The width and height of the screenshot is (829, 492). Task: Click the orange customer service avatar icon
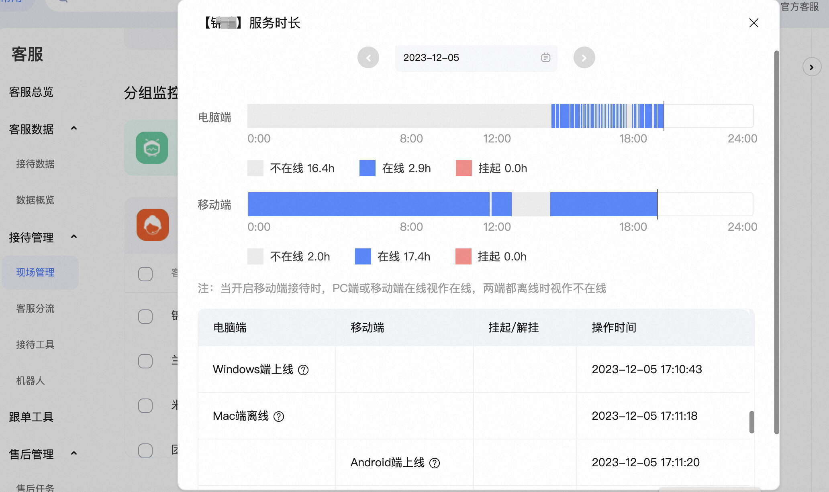(153, 225)
